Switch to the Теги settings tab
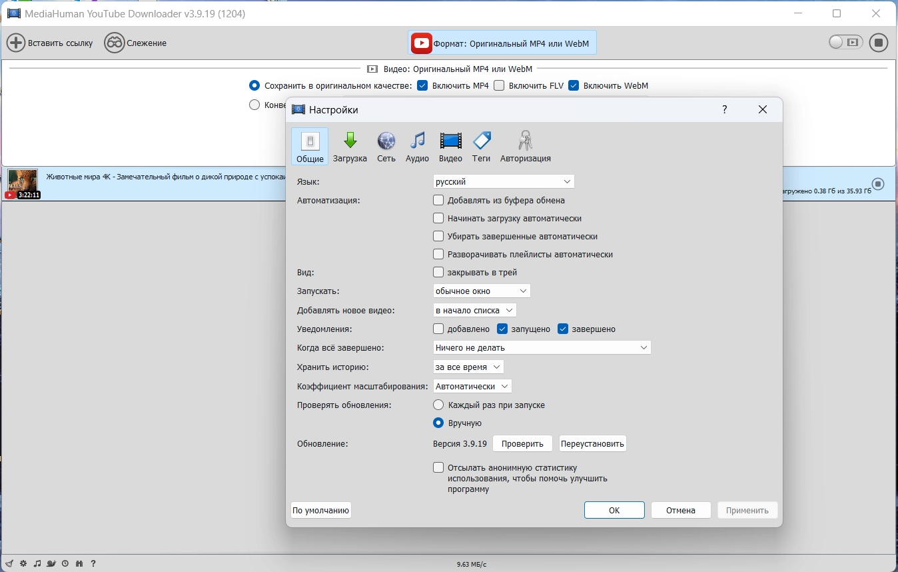This screenshot has width=898, height=572. [x=481, y=146]
